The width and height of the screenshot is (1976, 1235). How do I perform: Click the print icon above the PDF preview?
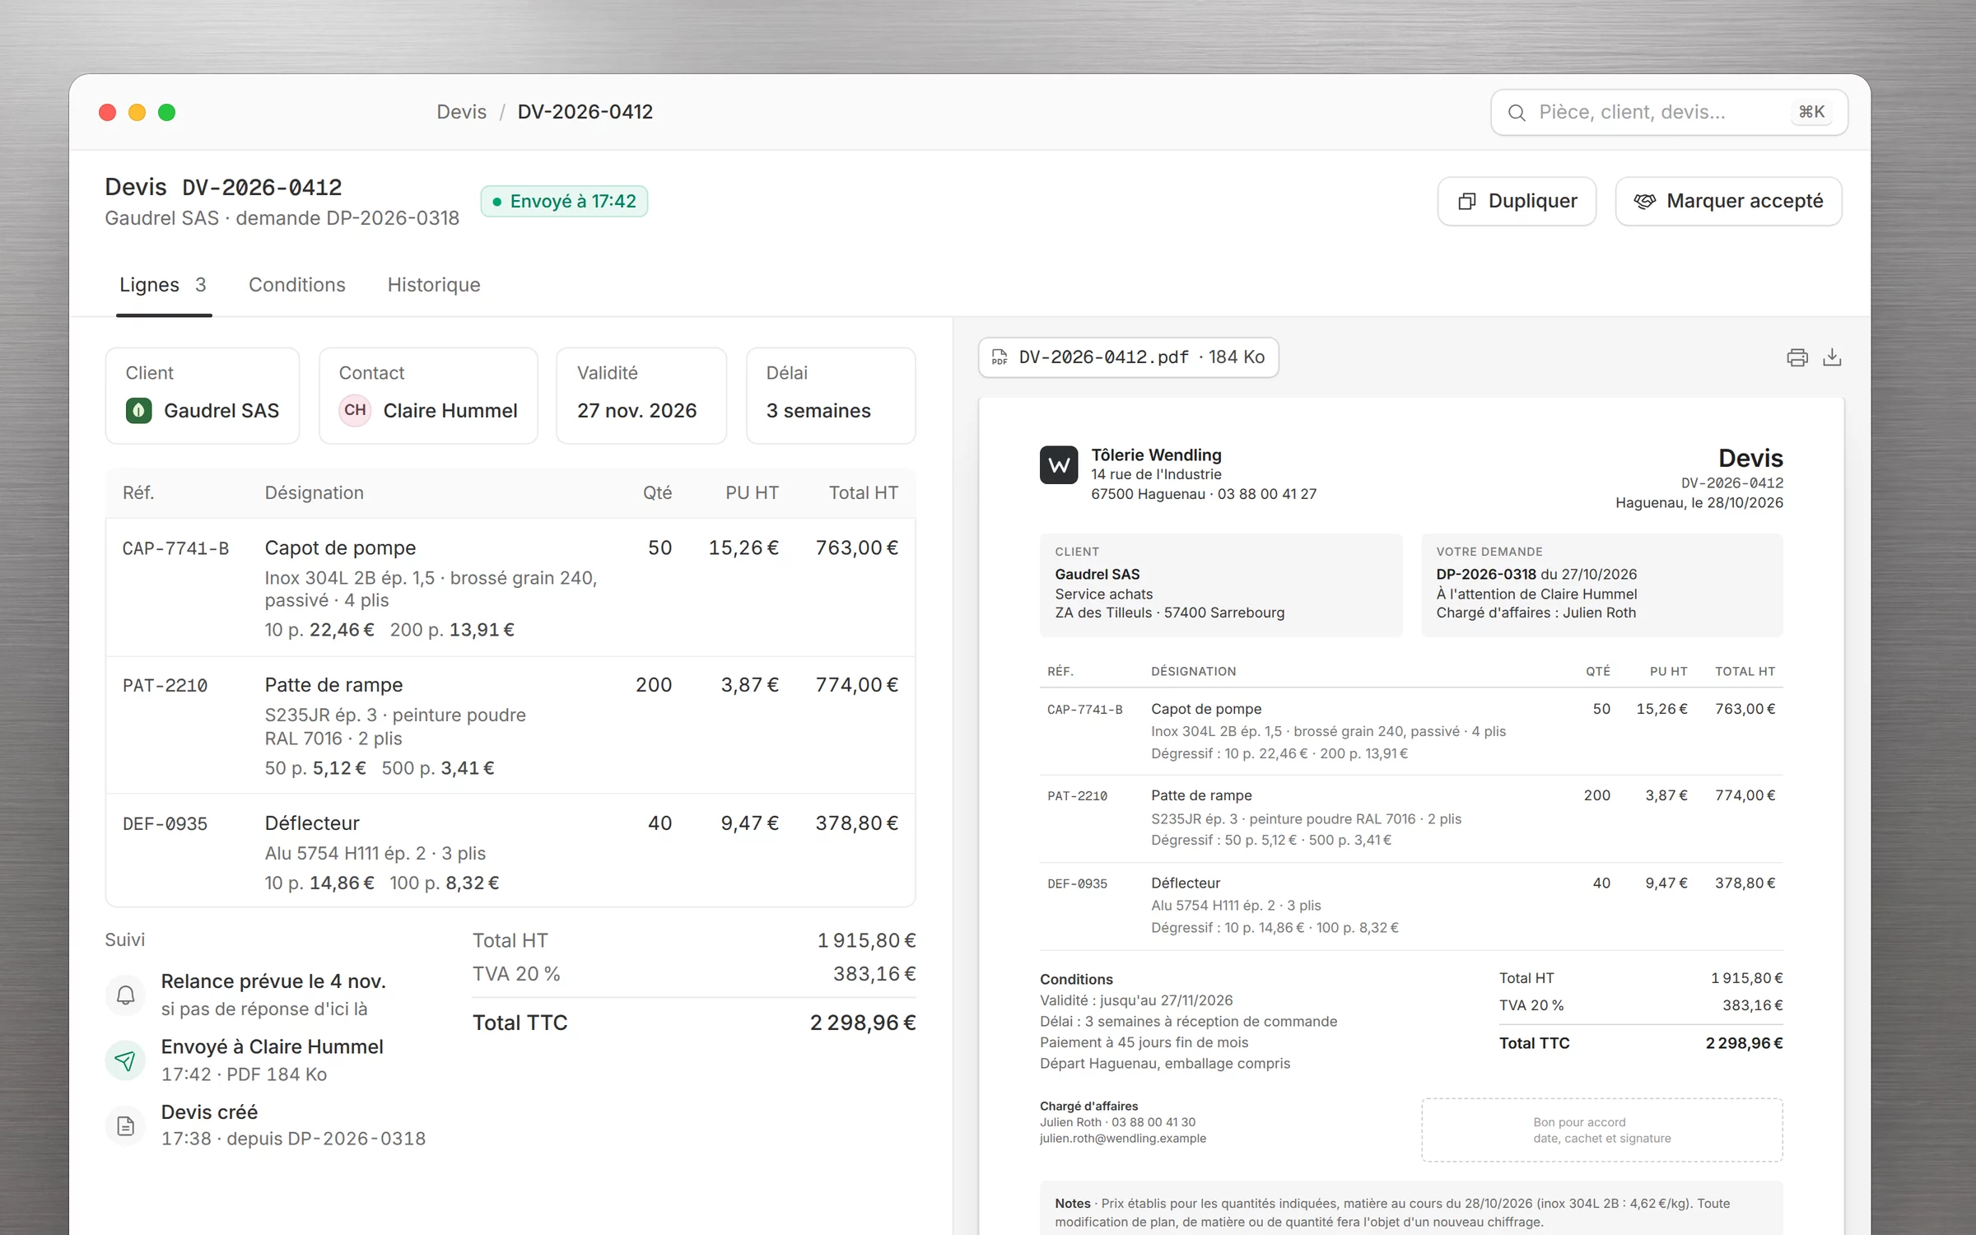coord(1797,357)
